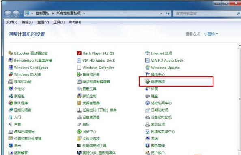Open 同步中心 icon
Viewport: 241px width, 155px height.
79,132
